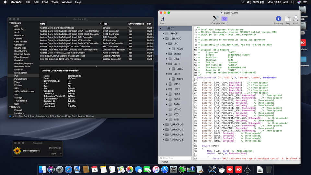Expand the SMBU tree node
The width and height of the screenshot is (311, 175).
point(167,54)
